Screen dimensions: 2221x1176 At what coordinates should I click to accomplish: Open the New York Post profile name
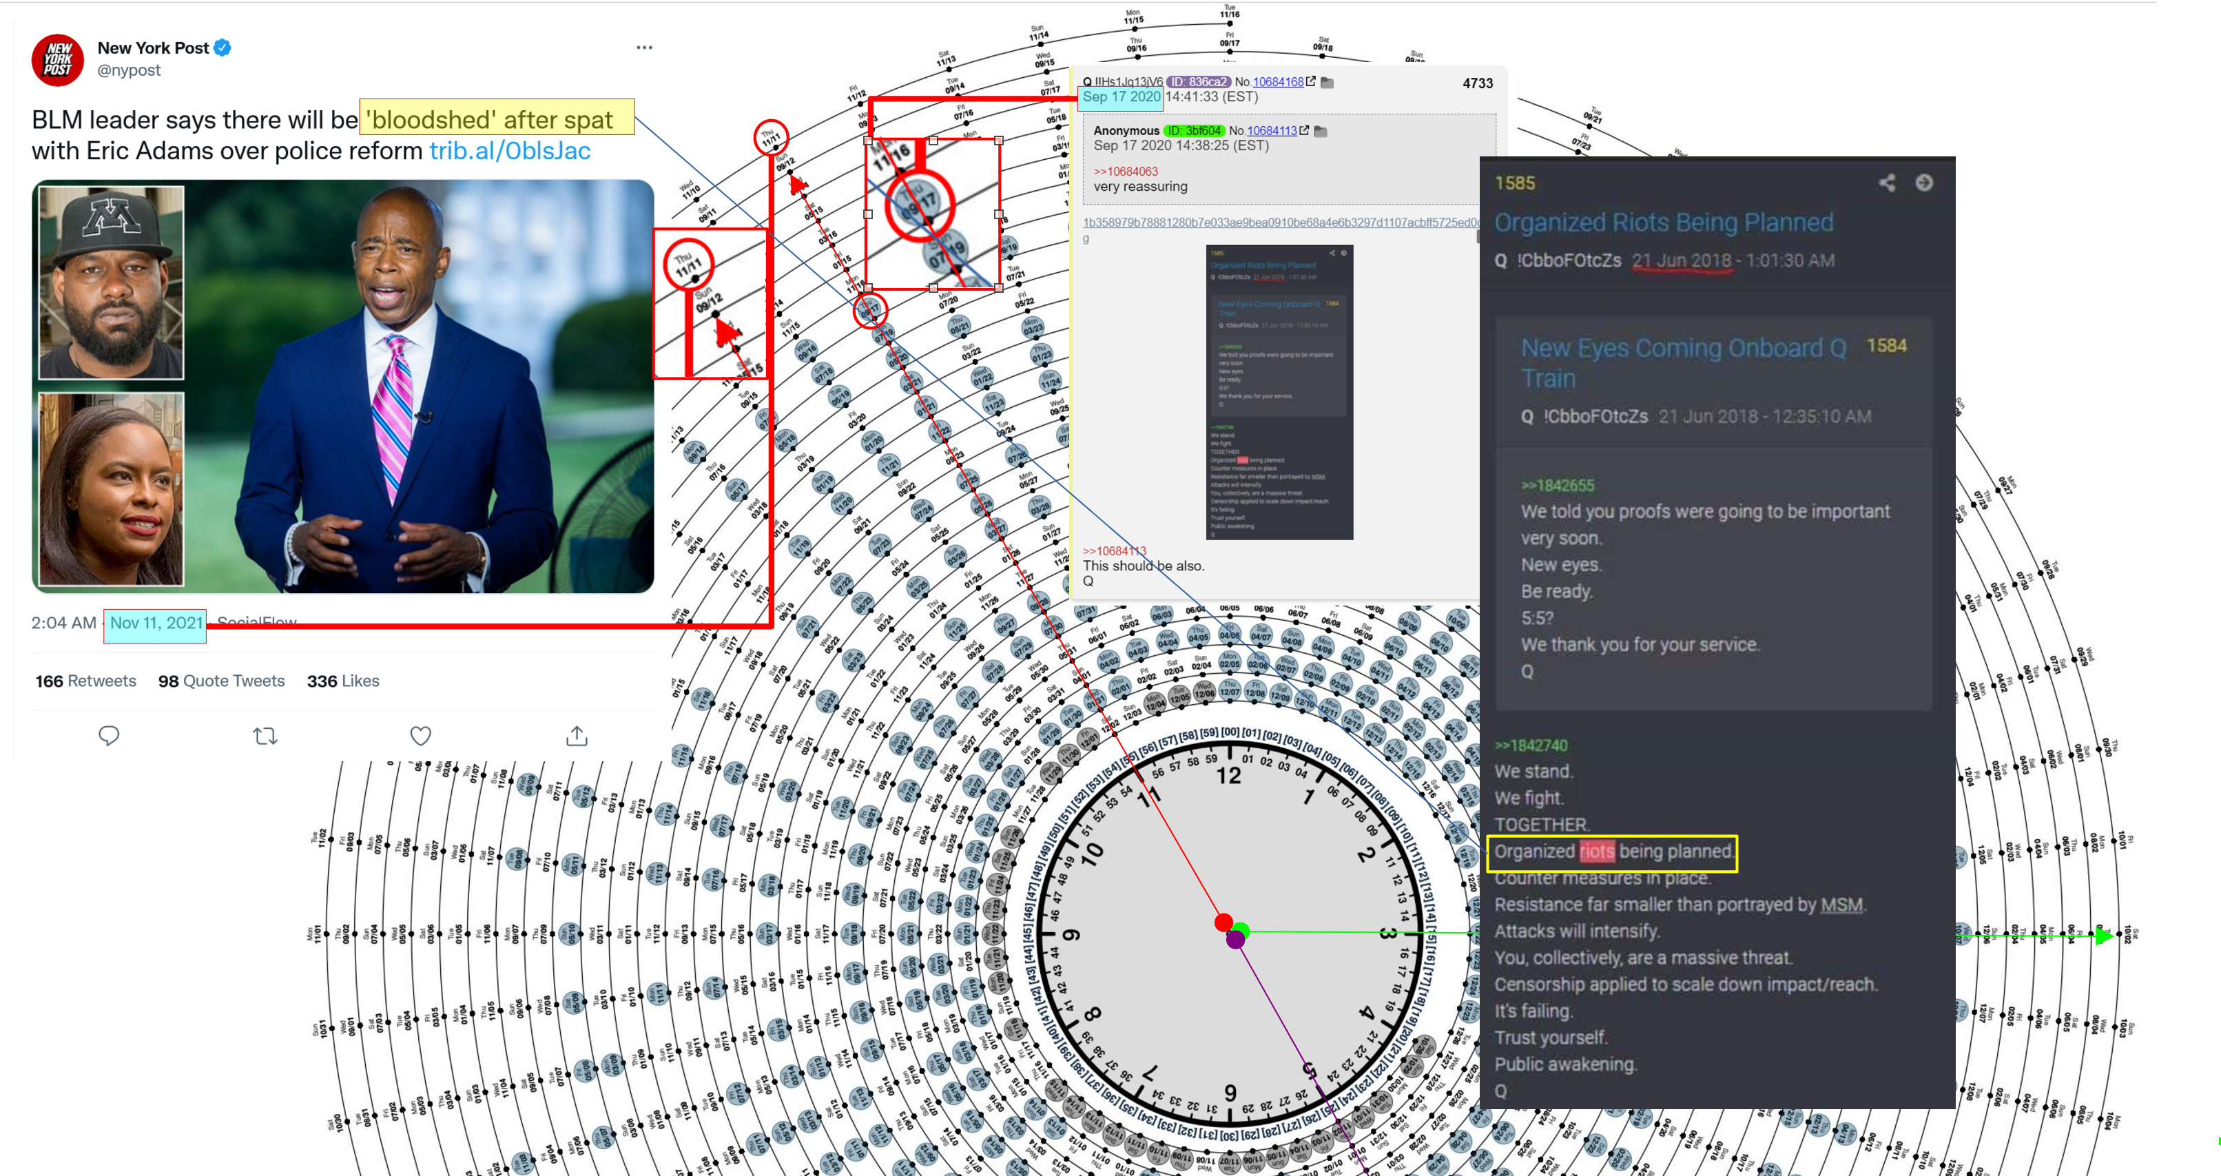(153, 48)
